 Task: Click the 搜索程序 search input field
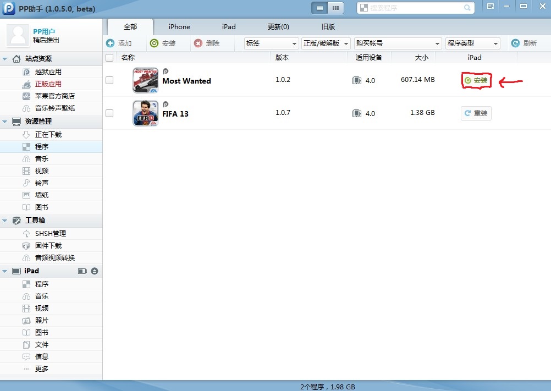point(412,8)
